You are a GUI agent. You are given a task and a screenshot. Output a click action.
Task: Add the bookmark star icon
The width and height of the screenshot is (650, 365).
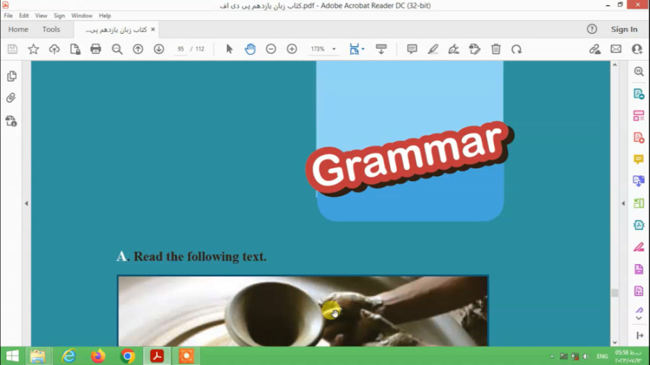coord(33,49)
